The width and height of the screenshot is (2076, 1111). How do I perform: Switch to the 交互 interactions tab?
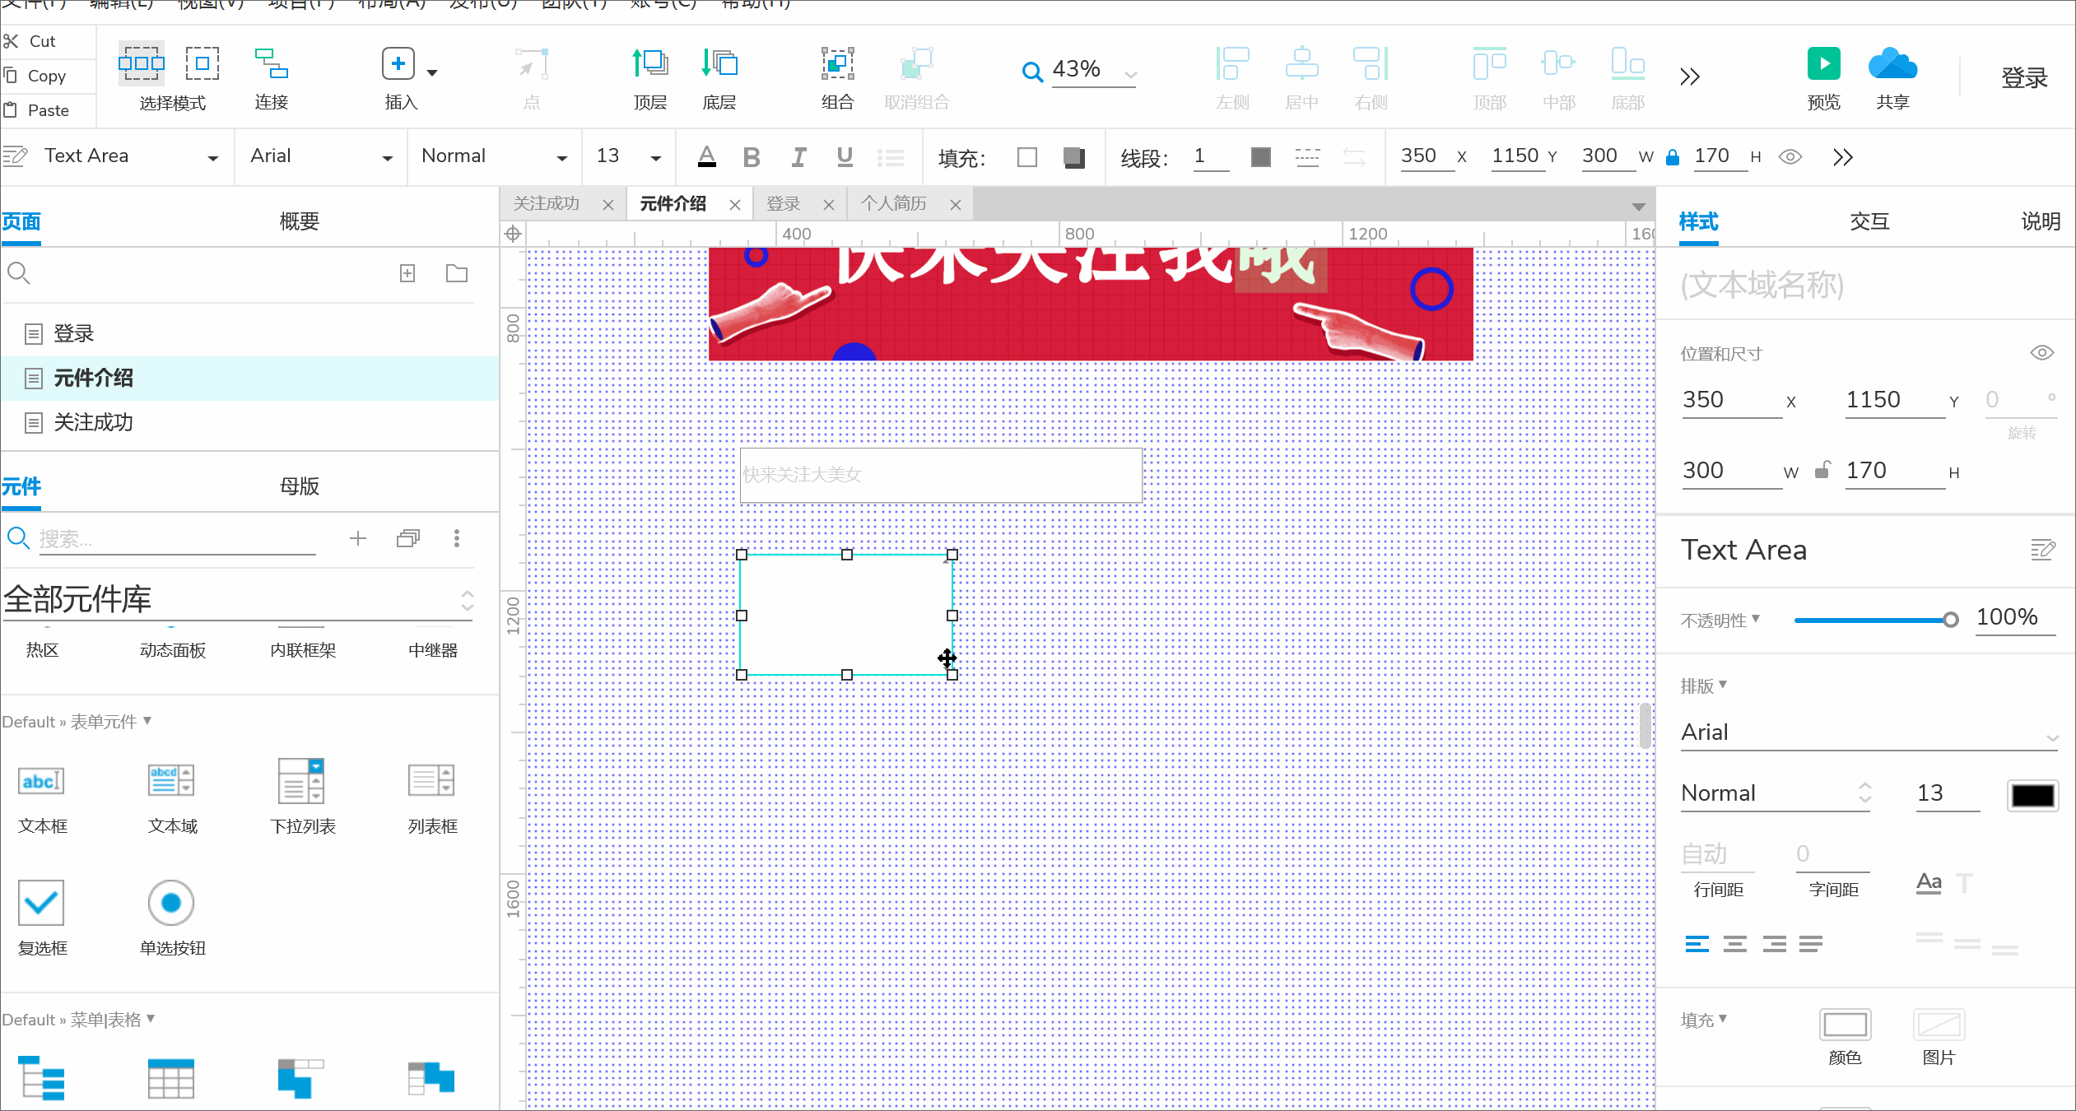click(1869, 221)
